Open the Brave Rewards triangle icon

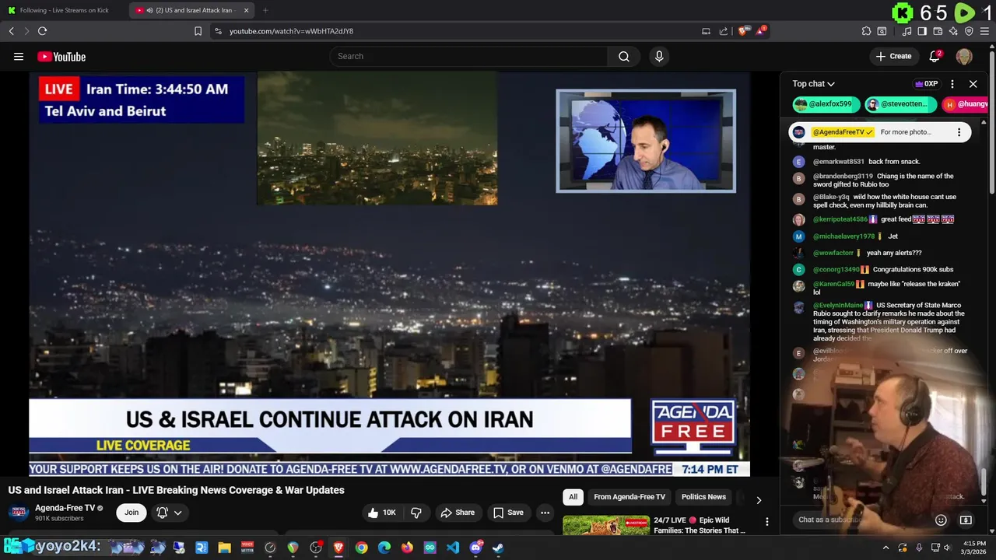pyautogui.click(x=761, y=31)
